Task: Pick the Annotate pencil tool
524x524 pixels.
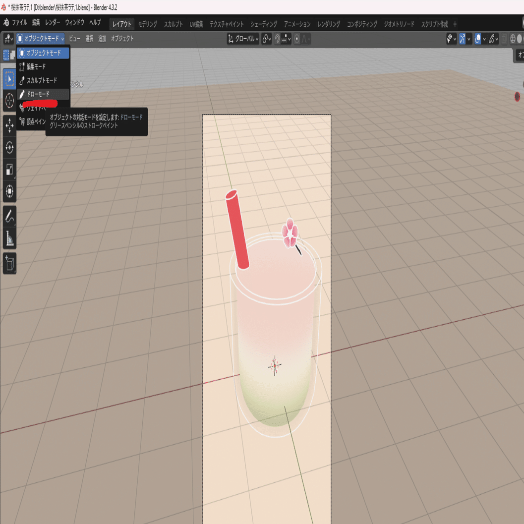Action: (9, 217)
